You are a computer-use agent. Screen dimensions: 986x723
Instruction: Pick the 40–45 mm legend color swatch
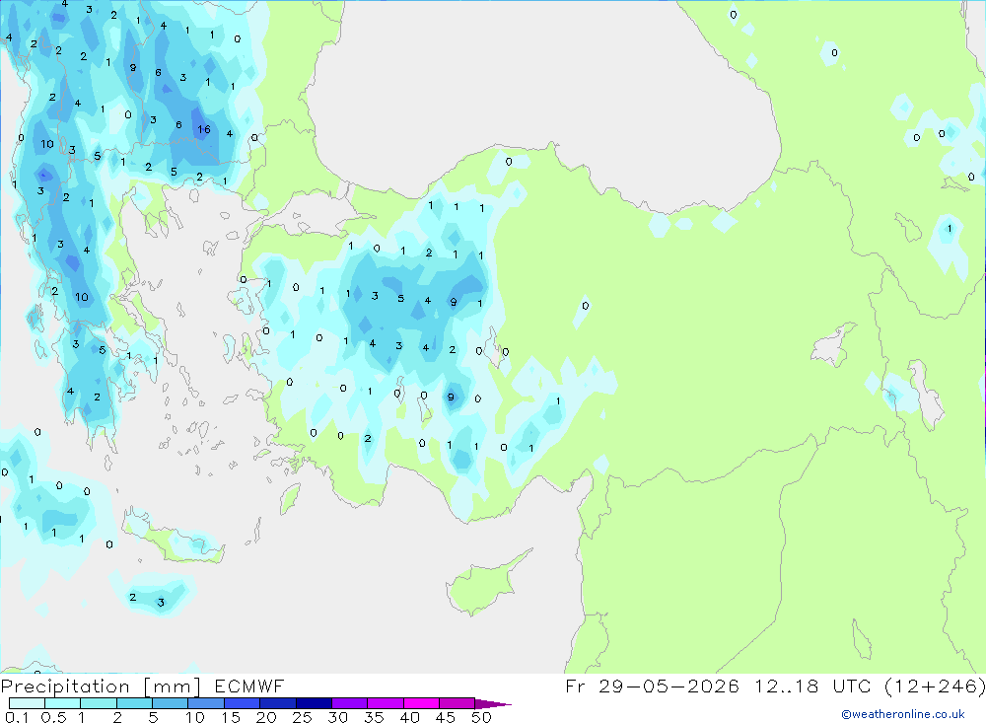(421, 703)
